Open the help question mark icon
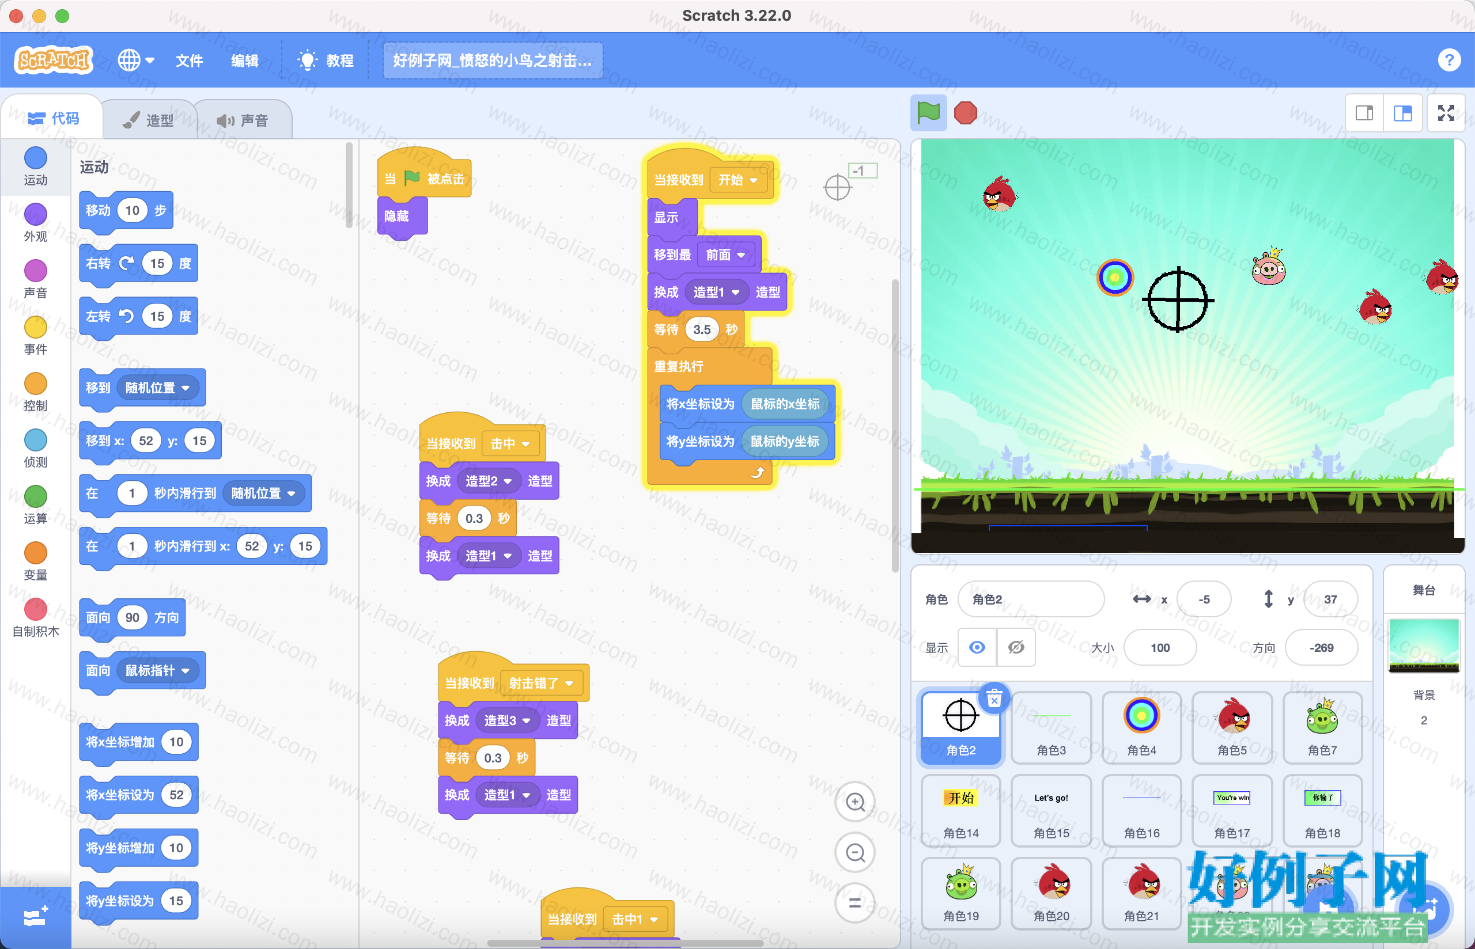The height and width of the screenshot is (949, 1475). (x=1449, y=60)
